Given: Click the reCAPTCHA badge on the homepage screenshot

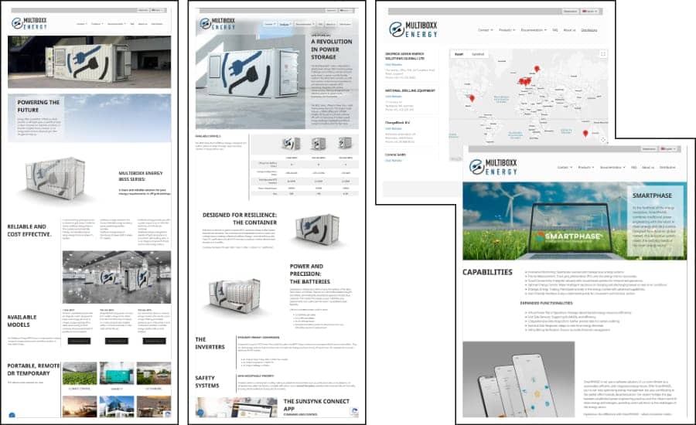Looking at the screenshot, I should (167, 414).
